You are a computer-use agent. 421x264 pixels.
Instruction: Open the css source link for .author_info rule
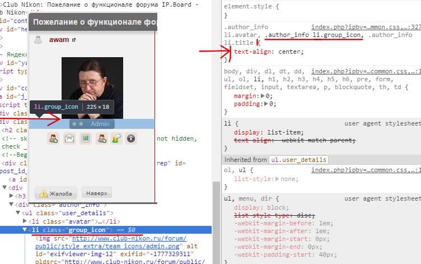coord(366,27)
